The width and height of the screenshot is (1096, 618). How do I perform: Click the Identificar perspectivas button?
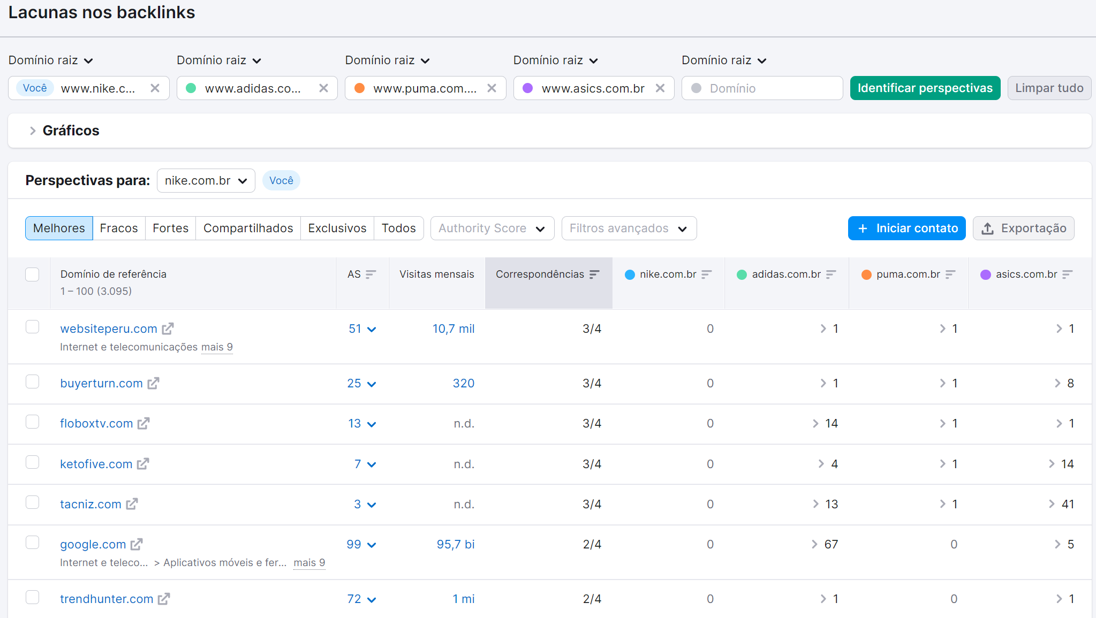[x=925, y=88]
